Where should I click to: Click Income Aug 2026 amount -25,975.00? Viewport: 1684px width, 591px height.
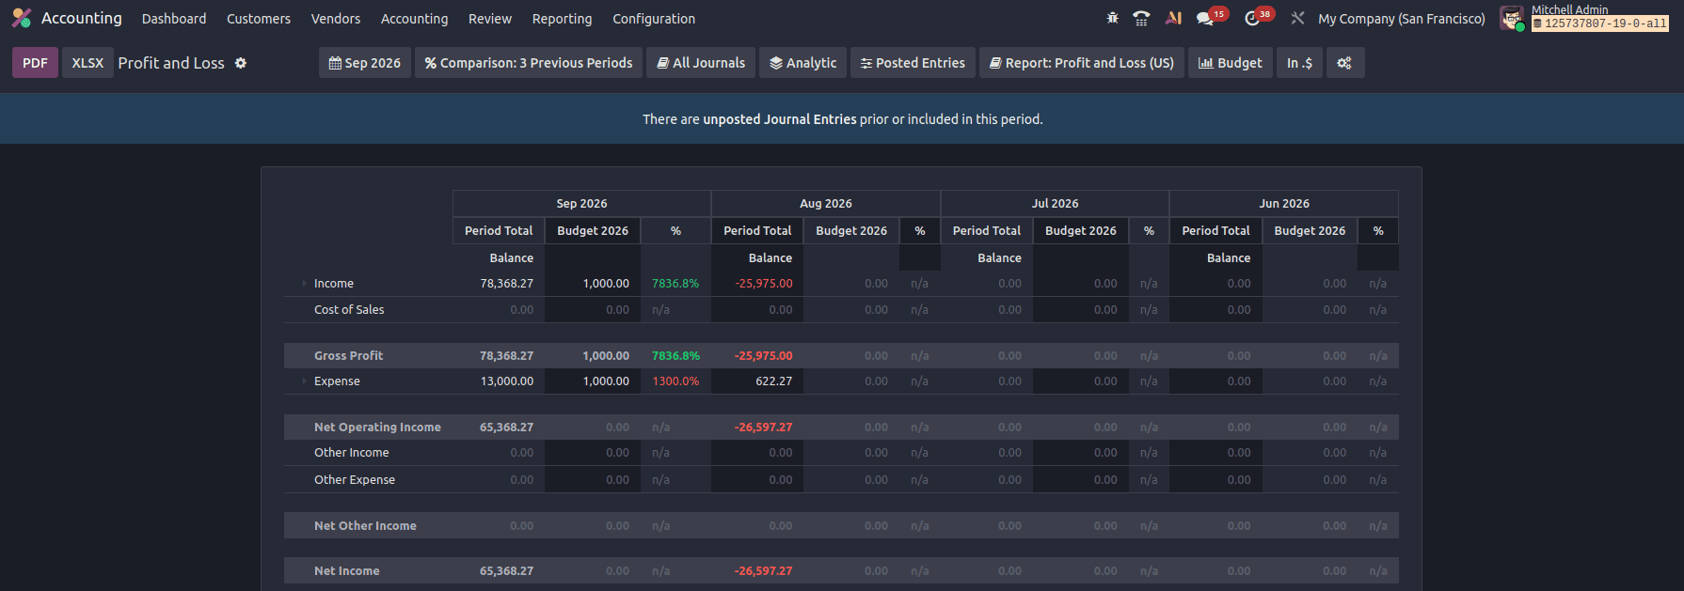coord(764,284)
